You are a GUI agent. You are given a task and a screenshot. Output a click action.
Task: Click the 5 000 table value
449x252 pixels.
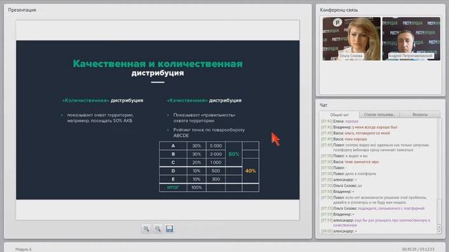215,146
